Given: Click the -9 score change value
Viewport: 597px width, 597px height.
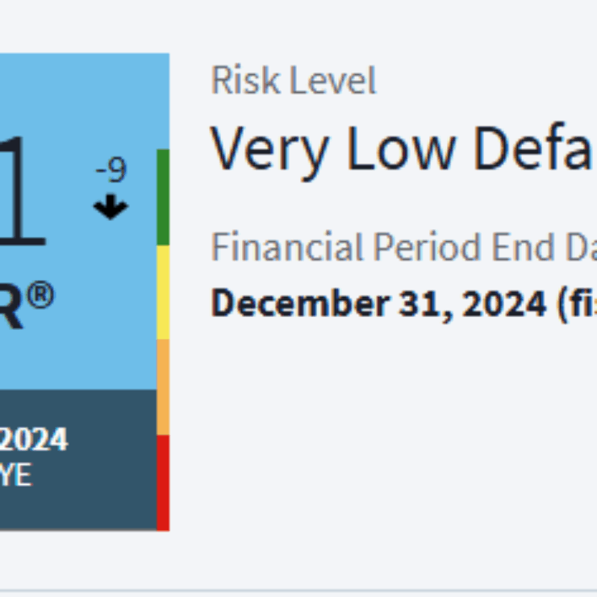Looking at the screenshot, I should [x=111, y=171].
